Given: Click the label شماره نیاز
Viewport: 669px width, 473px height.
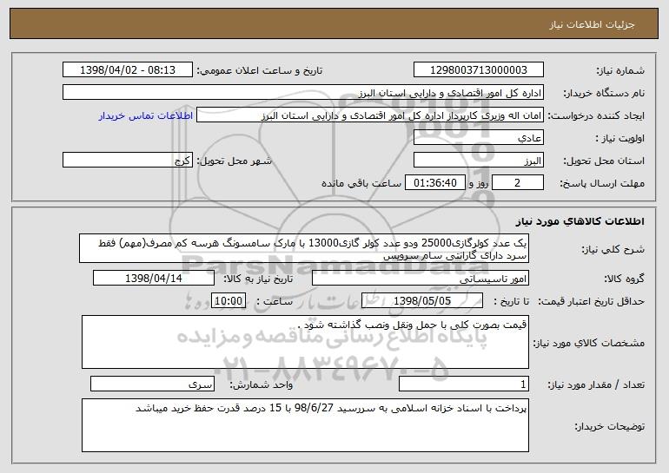Looking at the screenshot, I should 622,70.
